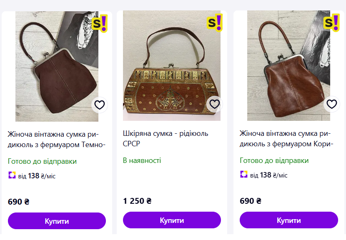Open title link ending with Темно-

57,140
